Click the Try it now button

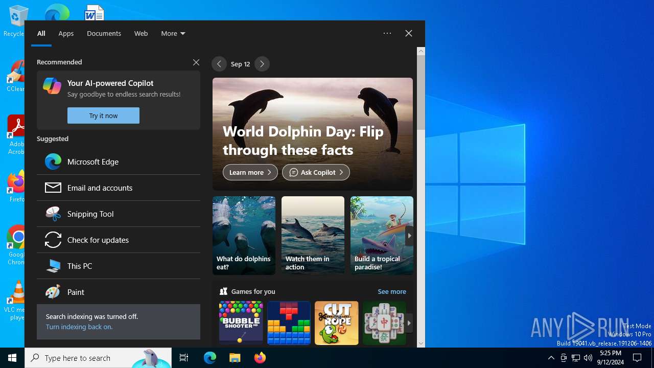[x=103, y=116]
